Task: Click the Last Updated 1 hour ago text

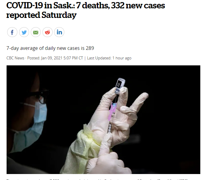Action: coord(109,58)
